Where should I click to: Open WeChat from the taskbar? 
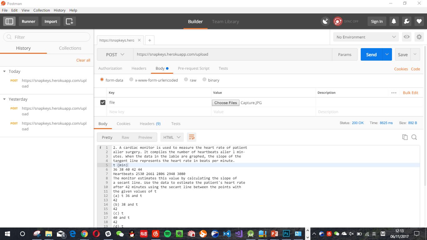[120, 234]
